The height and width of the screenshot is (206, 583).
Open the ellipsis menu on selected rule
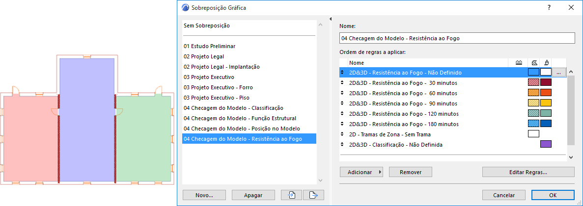click(x=559, y=73)
